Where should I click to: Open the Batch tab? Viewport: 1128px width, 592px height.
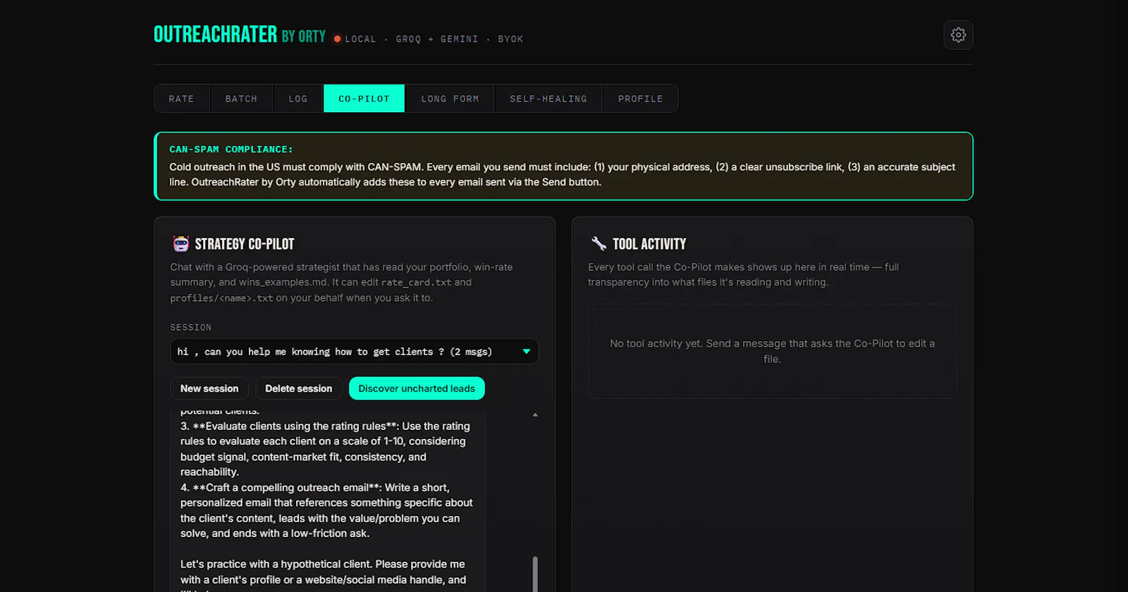241,99
